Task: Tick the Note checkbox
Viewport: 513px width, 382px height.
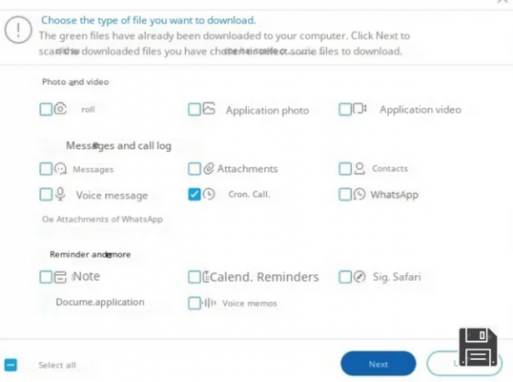Action: click(46, 277)
